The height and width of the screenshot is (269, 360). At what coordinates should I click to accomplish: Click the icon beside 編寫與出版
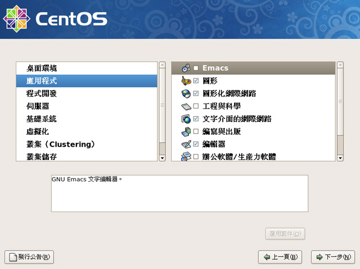click(x=186, y=131)
